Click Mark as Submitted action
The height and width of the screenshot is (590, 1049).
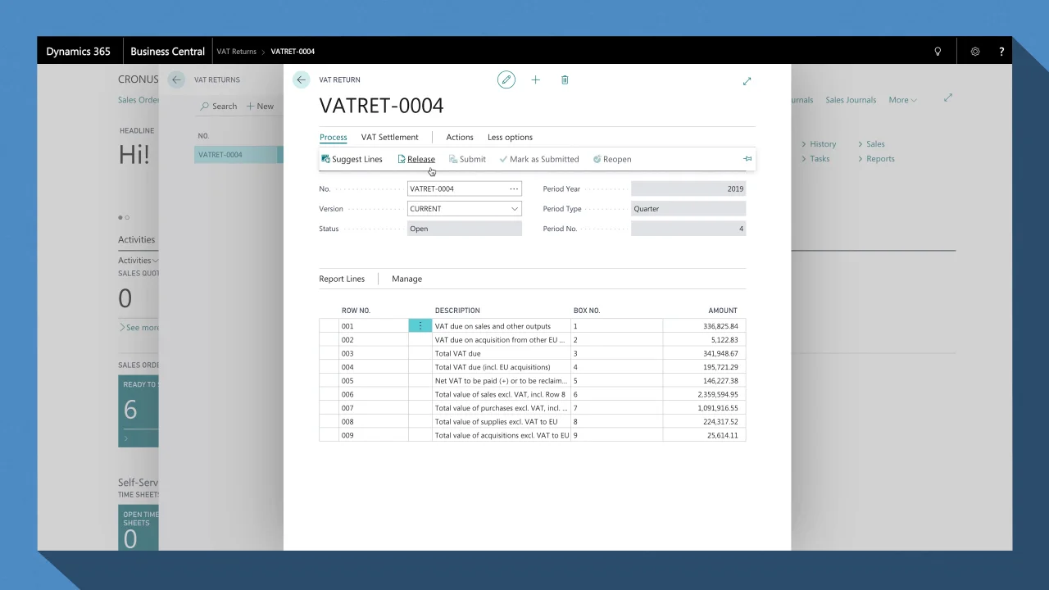click(x=539, y=159)
